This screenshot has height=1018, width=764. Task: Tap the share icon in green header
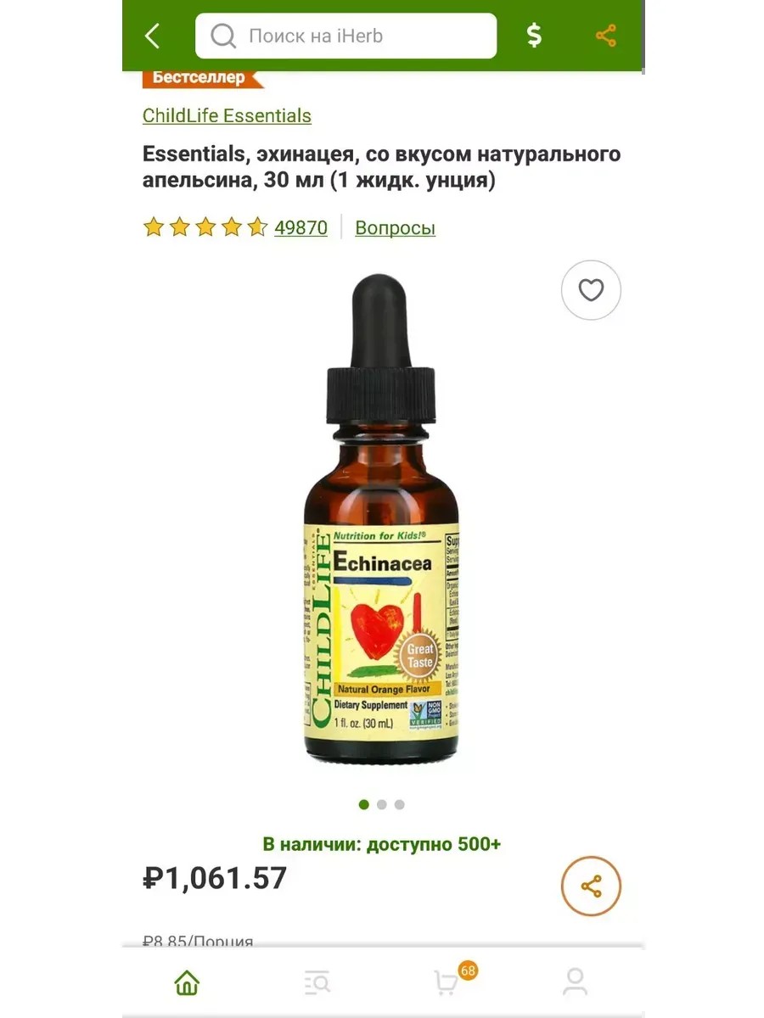coord(606,36)
